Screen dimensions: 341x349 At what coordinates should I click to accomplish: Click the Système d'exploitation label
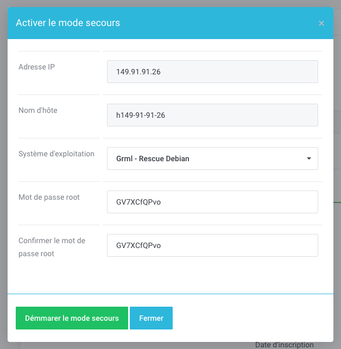pos(56,154)
